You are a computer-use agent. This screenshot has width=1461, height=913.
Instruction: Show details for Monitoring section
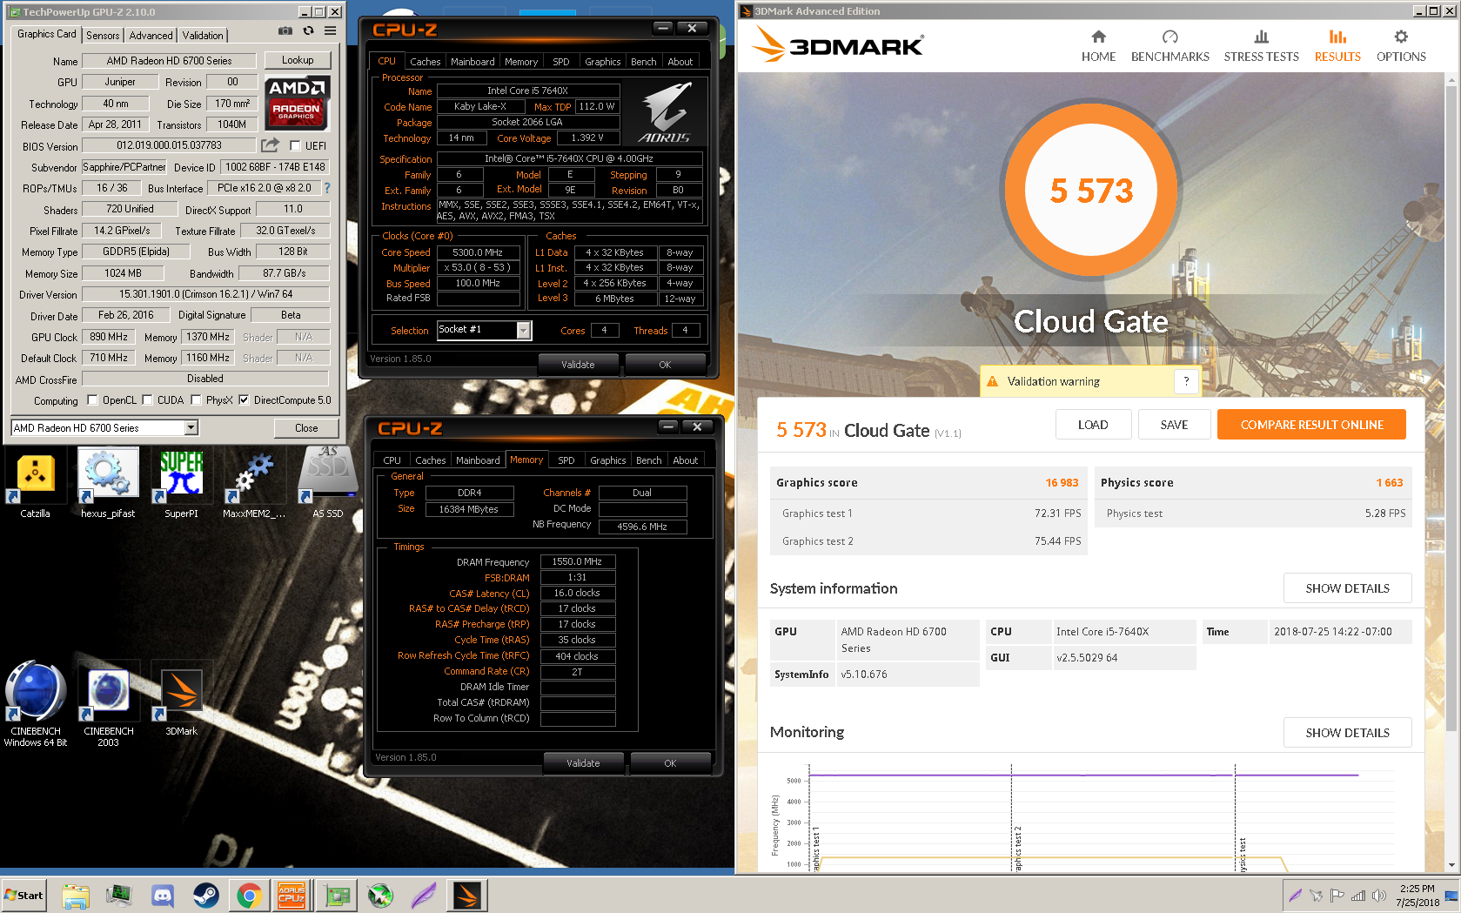pyautogui.click(x=1347, y=733)
